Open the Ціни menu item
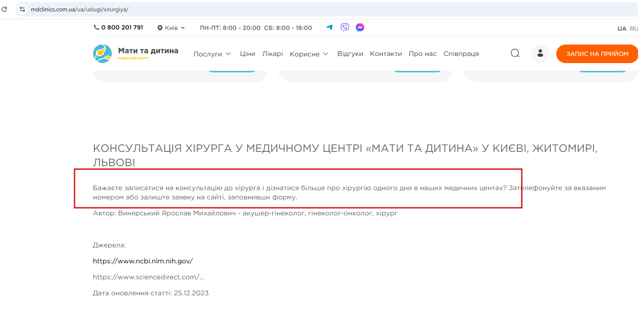The width and height of the screenshot is (638, 334). [x=248, y=54]
